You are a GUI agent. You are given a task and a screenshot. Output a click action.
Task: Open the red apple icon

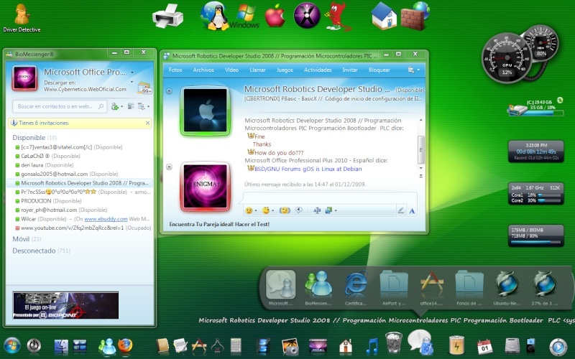(275, 16)
